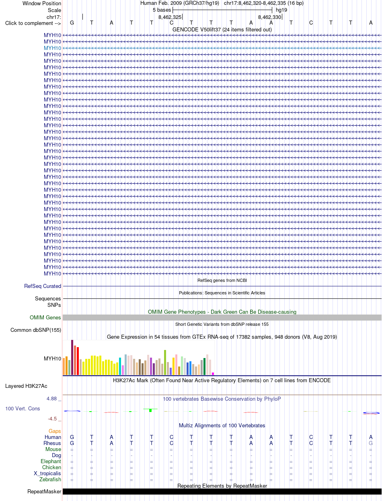This screenshot has width=382, height=501.
Task: Click the Dog species label
Action: pyautogui.click(x=57, y=455)
